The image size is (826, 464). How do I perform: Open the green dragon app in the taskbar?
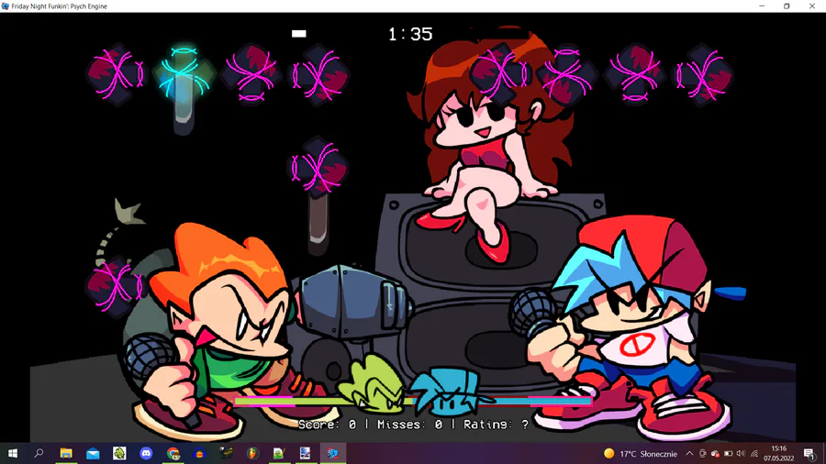pyautogui.click(x=119, y=453)
